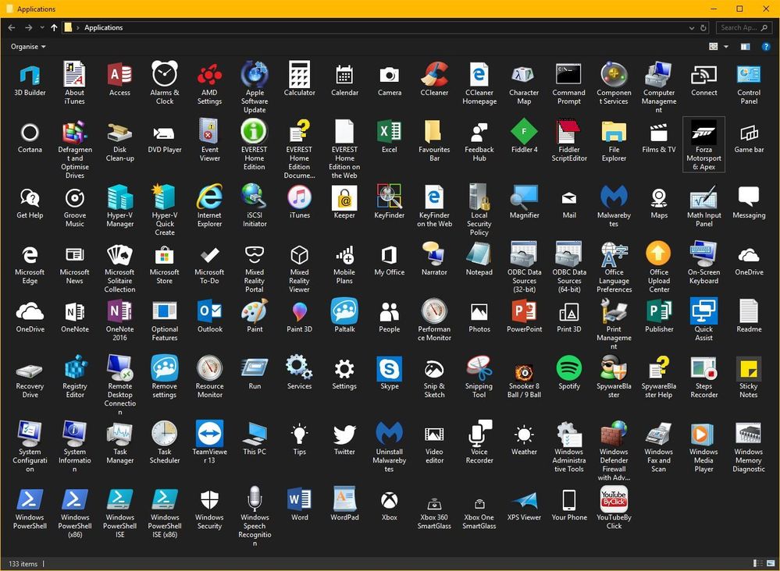Click the Applications breadcrumb in the address bar
Viewport: 780px width, 571px height.
[x=103, y=27]
